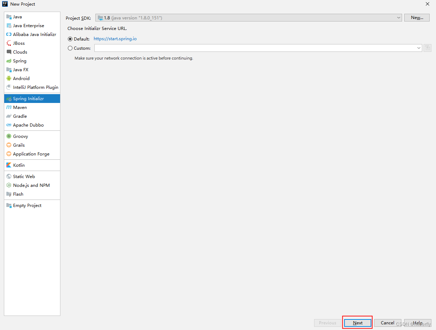This screenshot has width=436, height=330.
Task: Select Android label in list
Action: pyautogui.click(x=21, y=79)
